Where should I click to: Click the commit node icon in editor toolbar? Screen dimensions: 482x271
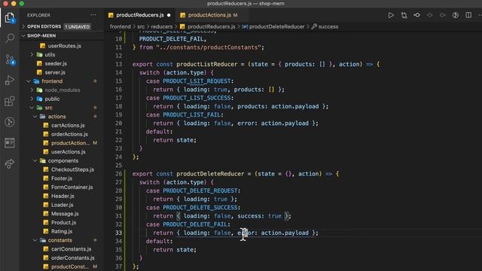[416, 15]
